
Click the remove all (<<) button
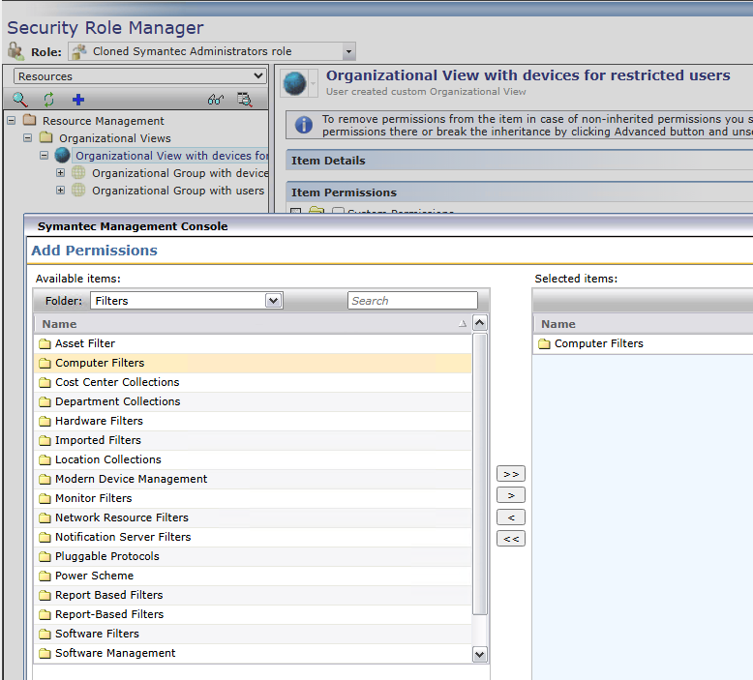point(511,539)
